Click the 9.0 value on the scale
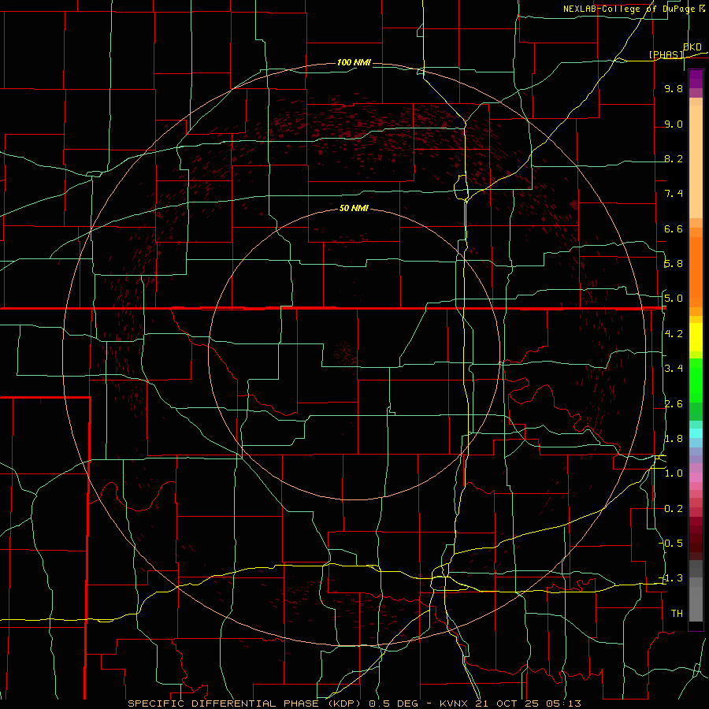 (674, 124)
